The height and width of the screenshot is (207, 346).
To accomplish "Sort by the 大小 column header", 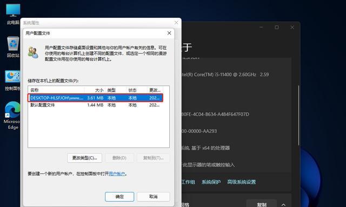I will pyautogui.click(x=95, y=90).
